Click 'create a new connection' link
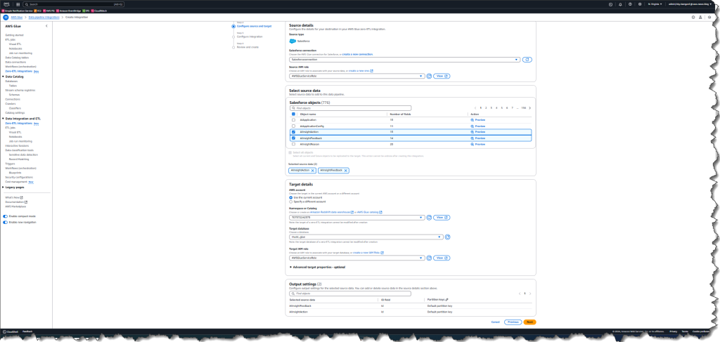Viewport: 720px width, 342px height. click(357, 55)
